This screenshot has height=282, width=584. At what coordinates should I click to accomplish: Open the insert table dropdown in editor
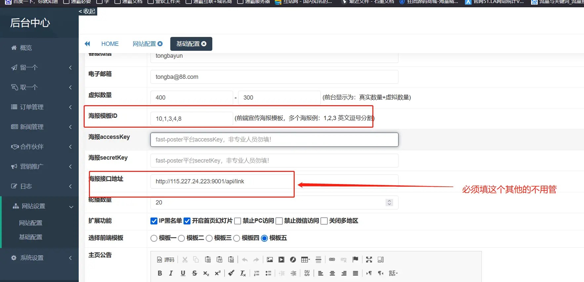305,260
